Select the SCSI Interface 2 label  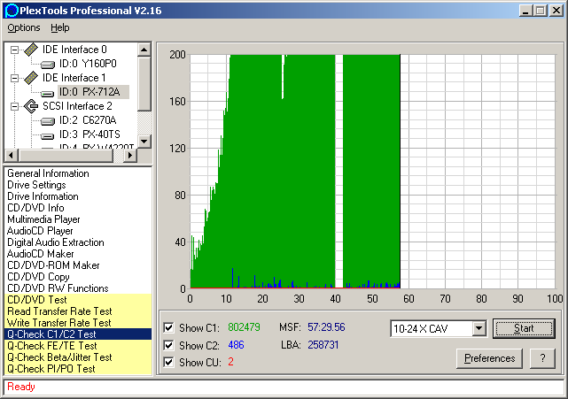pyautogui.click(x=77, y=106)
